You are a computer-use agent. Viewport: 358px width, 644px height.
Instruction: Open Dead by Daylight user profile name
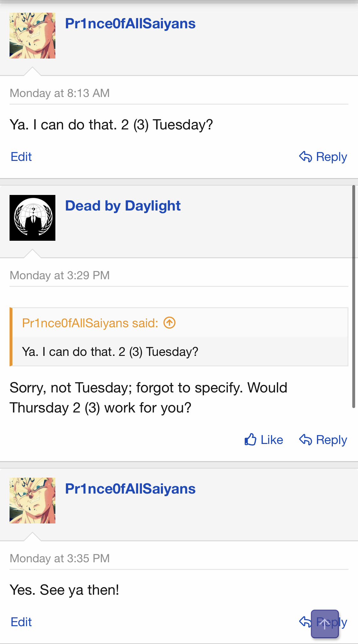click(x=123, y=206)
